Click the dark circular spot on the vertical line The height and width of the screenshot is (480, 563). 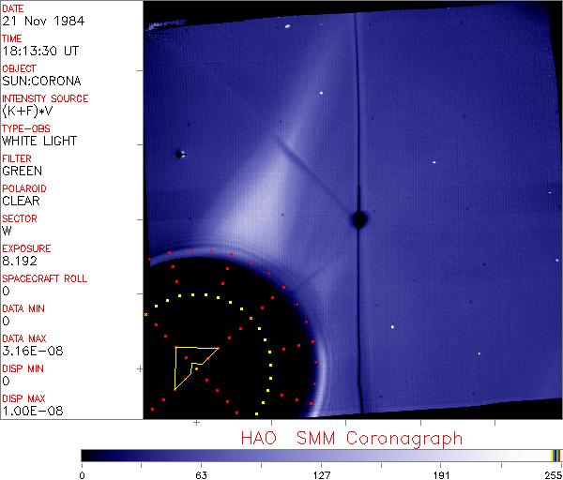tap(359, 219)
